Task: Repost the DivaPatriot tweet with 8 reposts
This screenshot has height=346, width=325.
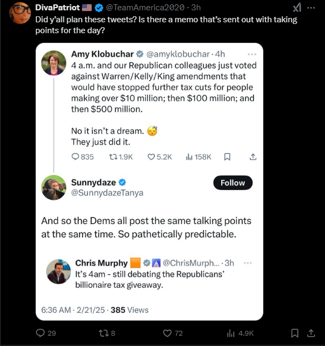Action: 103,333
